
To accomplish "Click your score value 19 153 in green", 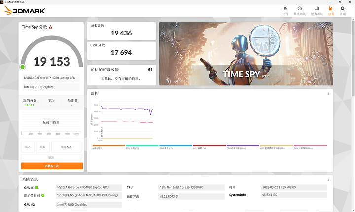I will tap(30, 106).
